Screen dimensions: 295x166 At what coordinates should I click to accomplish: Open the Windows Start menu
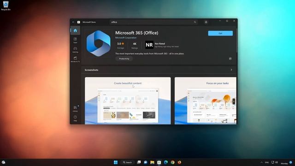click(116, 162)
